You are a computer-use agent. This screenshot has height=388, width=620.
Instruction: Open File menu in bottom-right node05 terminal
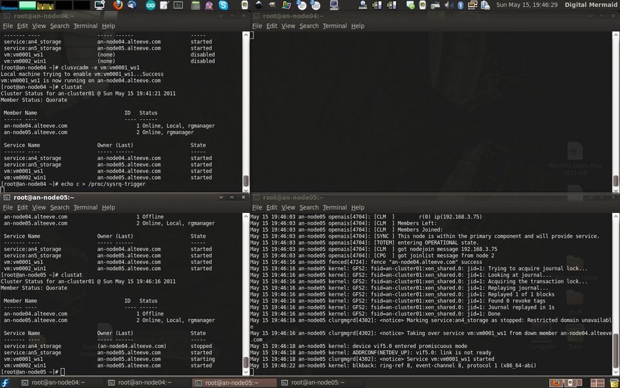(x=257, y=207)
